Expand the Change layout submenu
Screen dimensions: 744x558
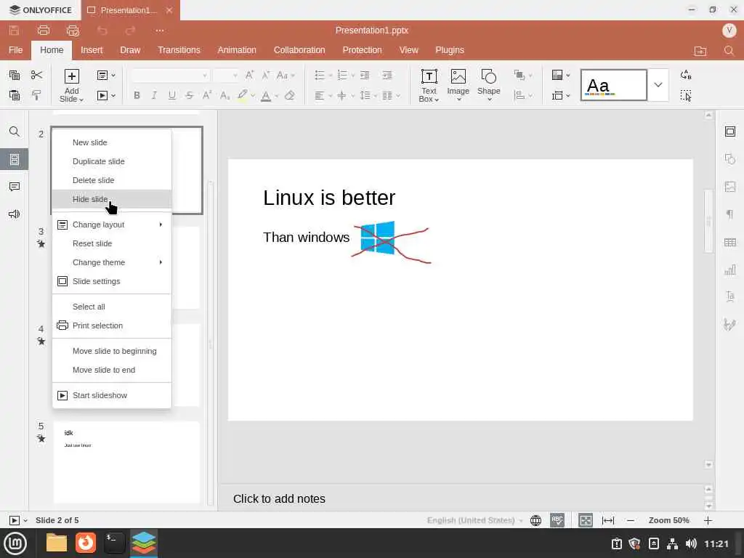pyautogui.click(x=111, y=225)
